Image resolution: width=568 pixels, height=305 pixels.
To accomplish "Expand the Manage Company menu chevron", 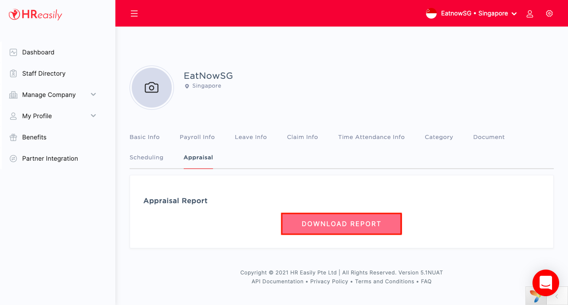I will pos(93,94).
